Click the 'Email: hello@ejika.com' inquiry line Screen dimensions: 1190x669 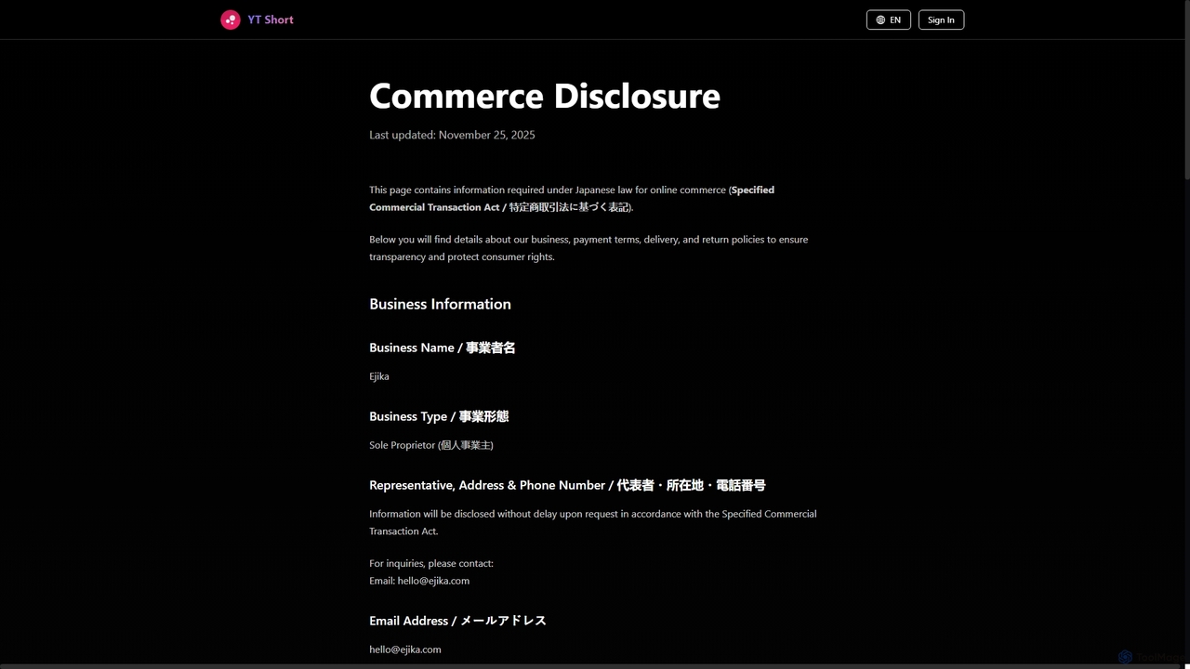[x=419, y=581]
